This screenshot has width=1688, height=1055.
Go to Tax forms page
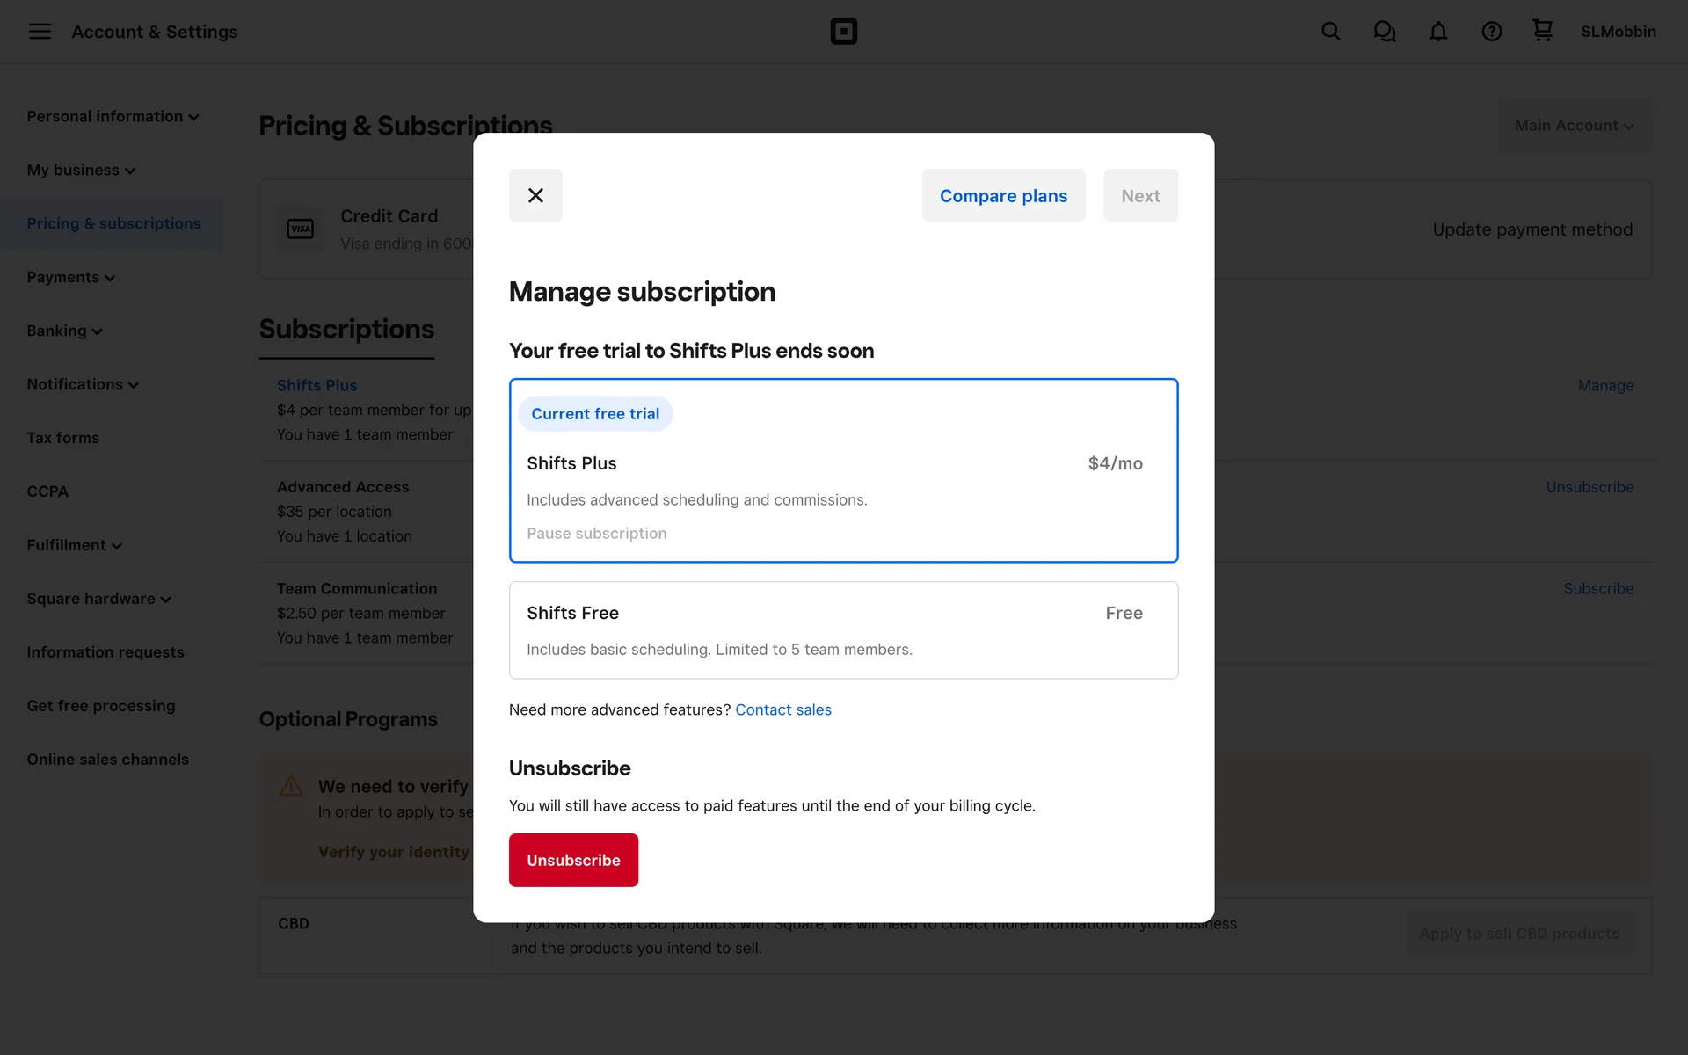click(62, 438)
